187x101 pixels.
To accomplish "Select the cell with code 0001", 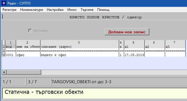I will [11, 55].
